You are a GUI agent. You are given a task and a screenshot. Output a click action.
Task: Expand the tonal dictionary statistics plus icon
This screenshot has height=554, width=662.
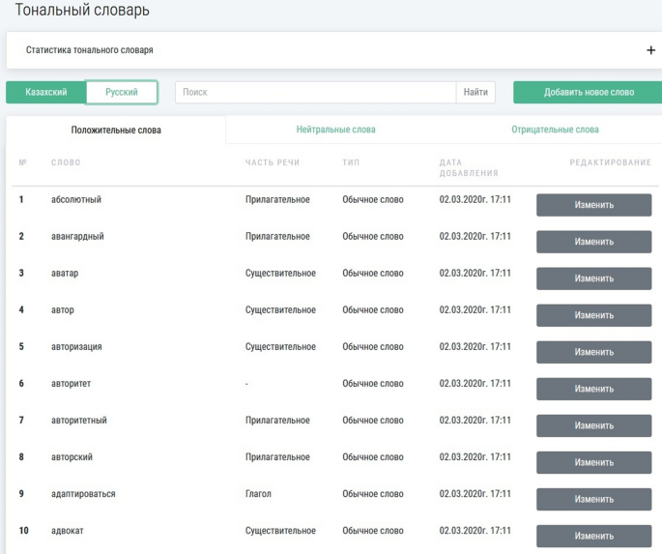click(x=649, y=50)
